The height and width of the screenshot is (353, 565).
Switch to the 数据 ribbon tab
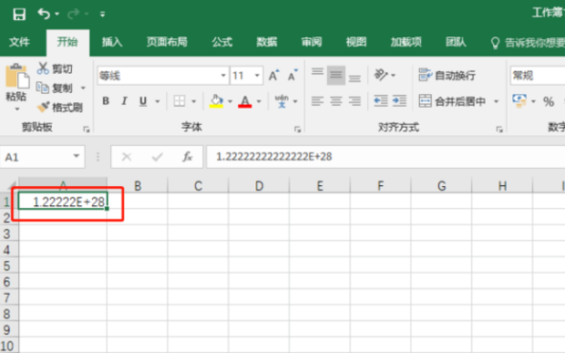[267, 42]
